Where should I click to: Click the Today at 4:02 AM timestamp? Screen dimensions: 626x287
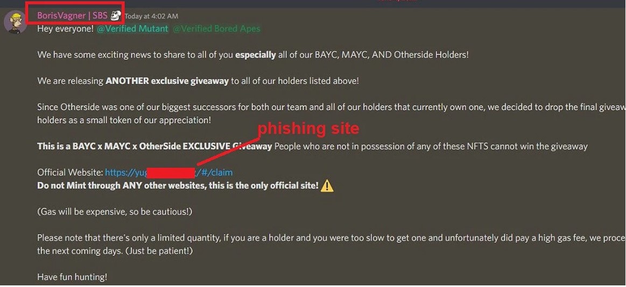[x=151, y=16]
